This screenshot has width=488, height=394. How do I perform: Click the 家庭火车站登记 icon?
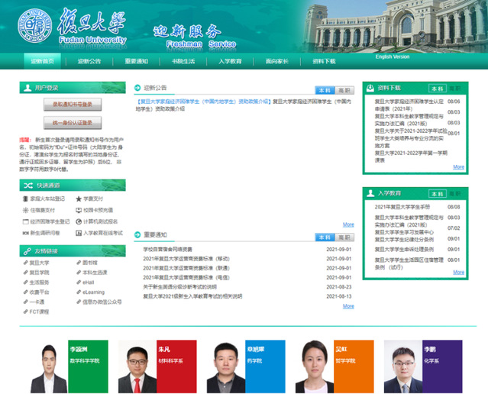coord(25,199)
